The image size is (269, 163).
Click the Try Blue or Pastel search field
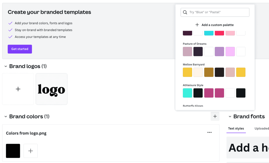tap(215, 12)
